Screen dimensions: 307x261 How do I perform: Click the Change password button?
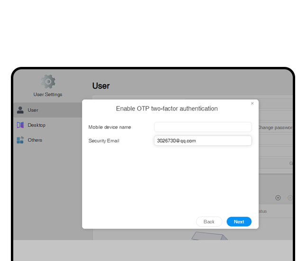click(x=275, y=128)
